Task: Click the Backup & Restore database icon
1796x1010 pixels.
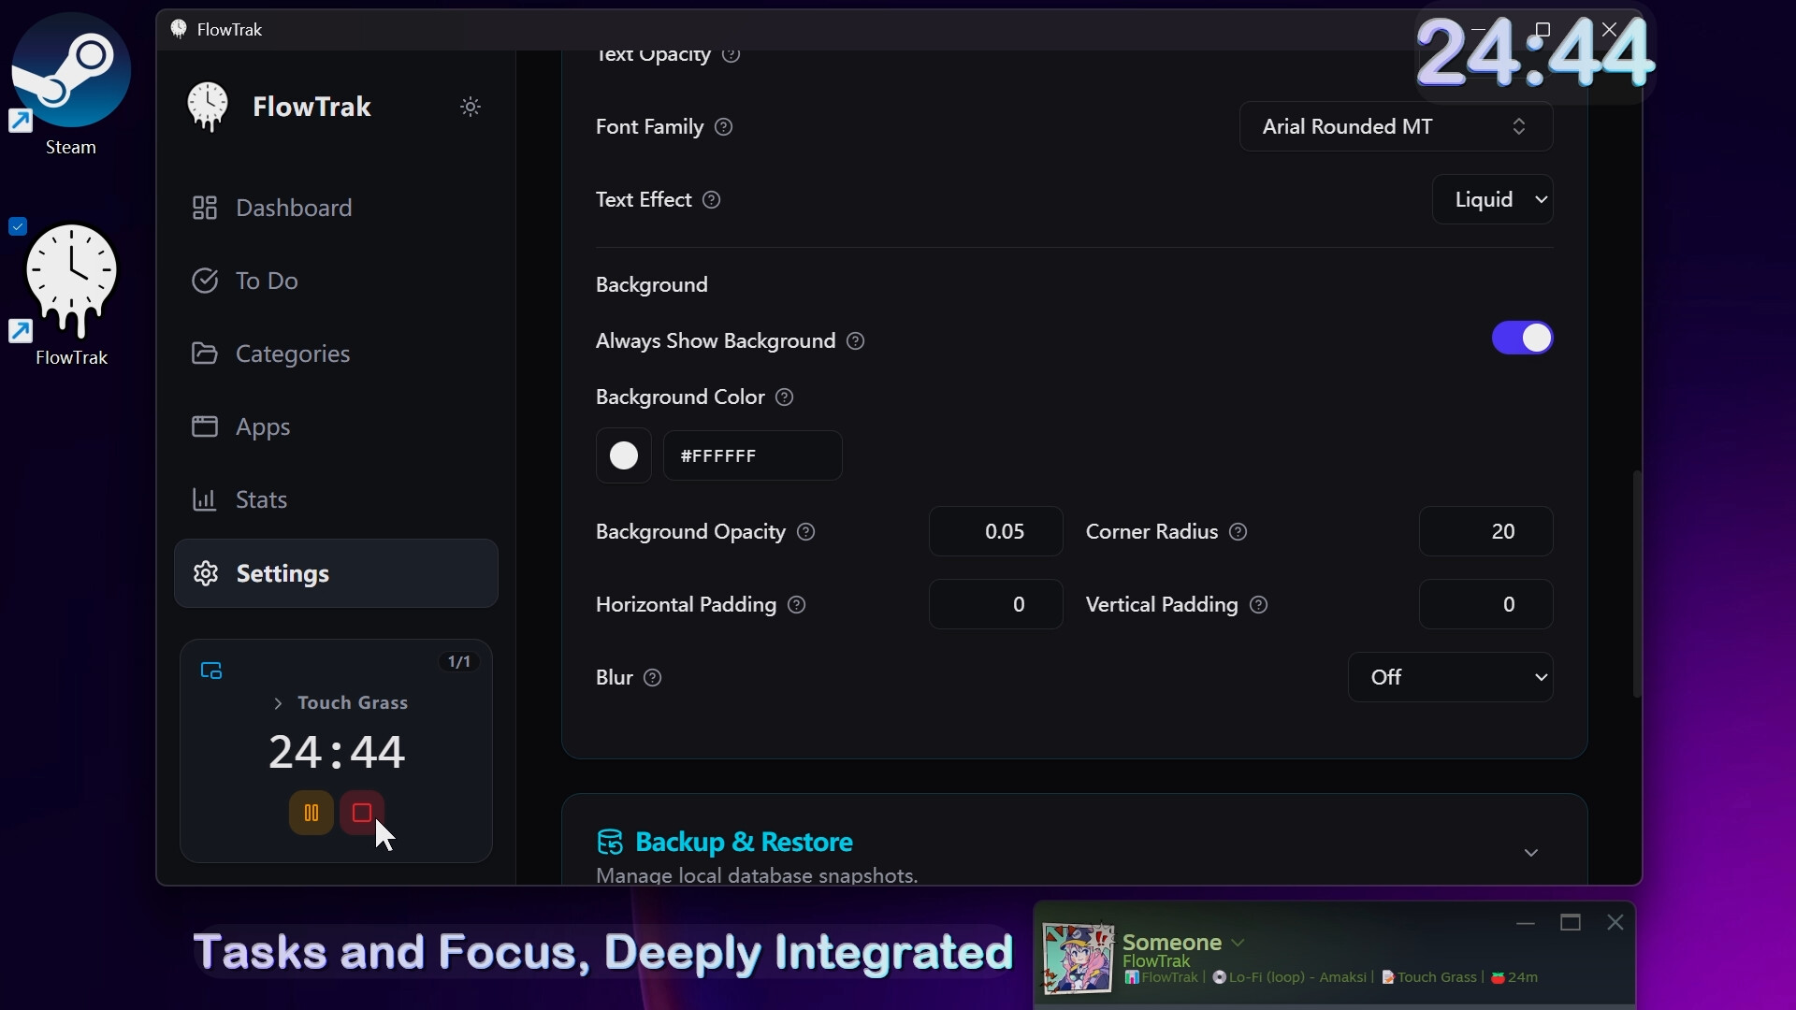Action: (610, 842)
